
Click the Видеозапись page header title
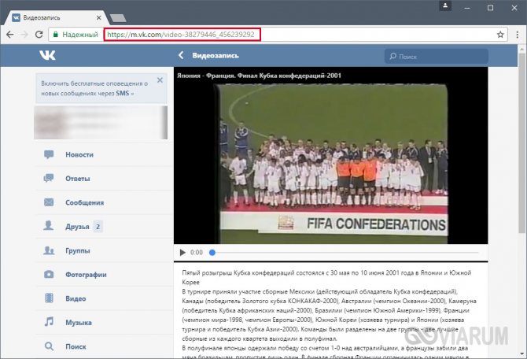click(x=216, y=56)
